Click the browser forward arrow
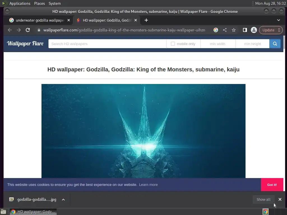This screenshot has height=215, width=287. point(19,30)
